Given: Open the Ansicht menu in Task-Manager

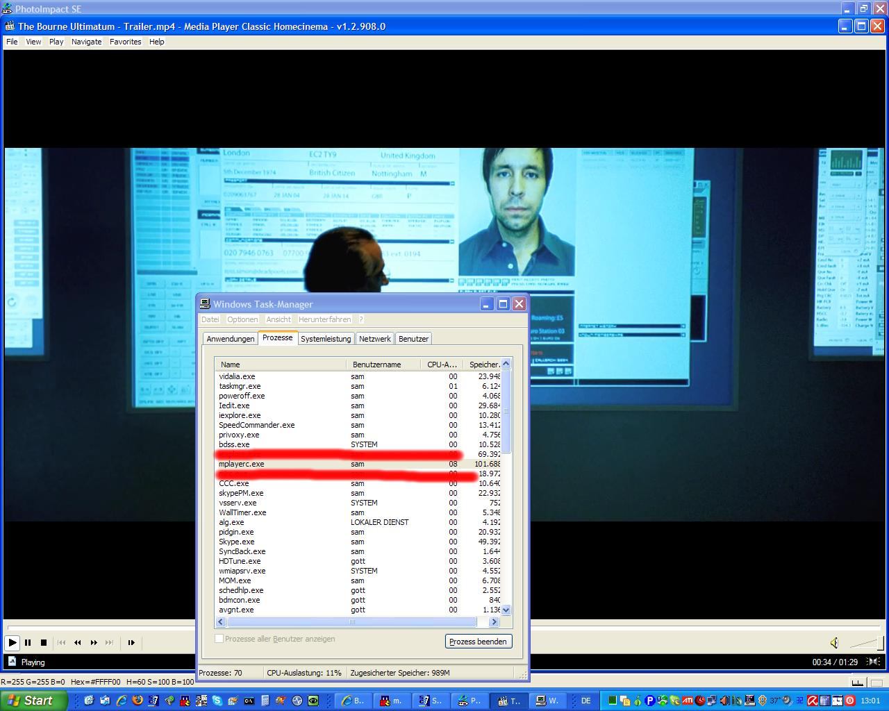Looking at the screenshot, I should point(279,319).
